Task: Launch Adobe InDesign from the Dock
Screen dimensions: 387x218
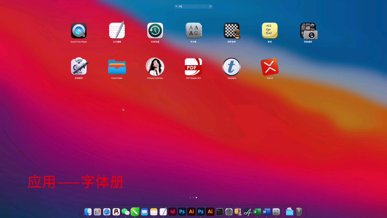Action: pos(172,212)
